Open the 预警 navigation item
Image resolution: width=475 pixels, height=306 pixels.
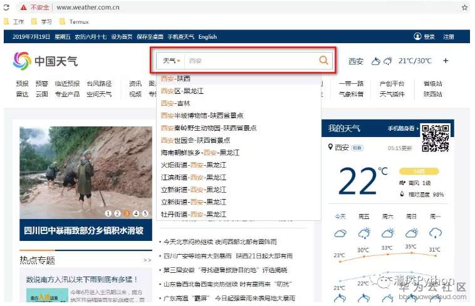[42, 83]
